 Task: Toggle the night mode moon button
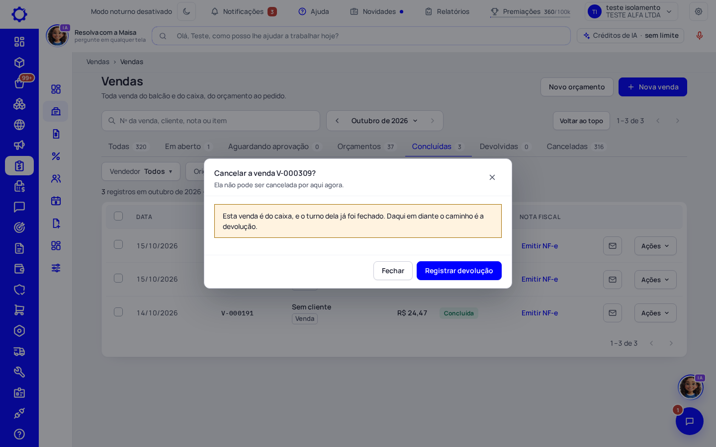pos(186,11)
